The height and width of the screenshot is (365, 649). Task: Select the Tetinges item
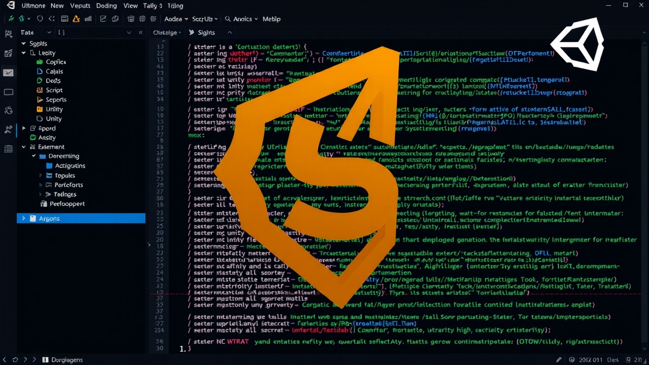tap(65, 194)
